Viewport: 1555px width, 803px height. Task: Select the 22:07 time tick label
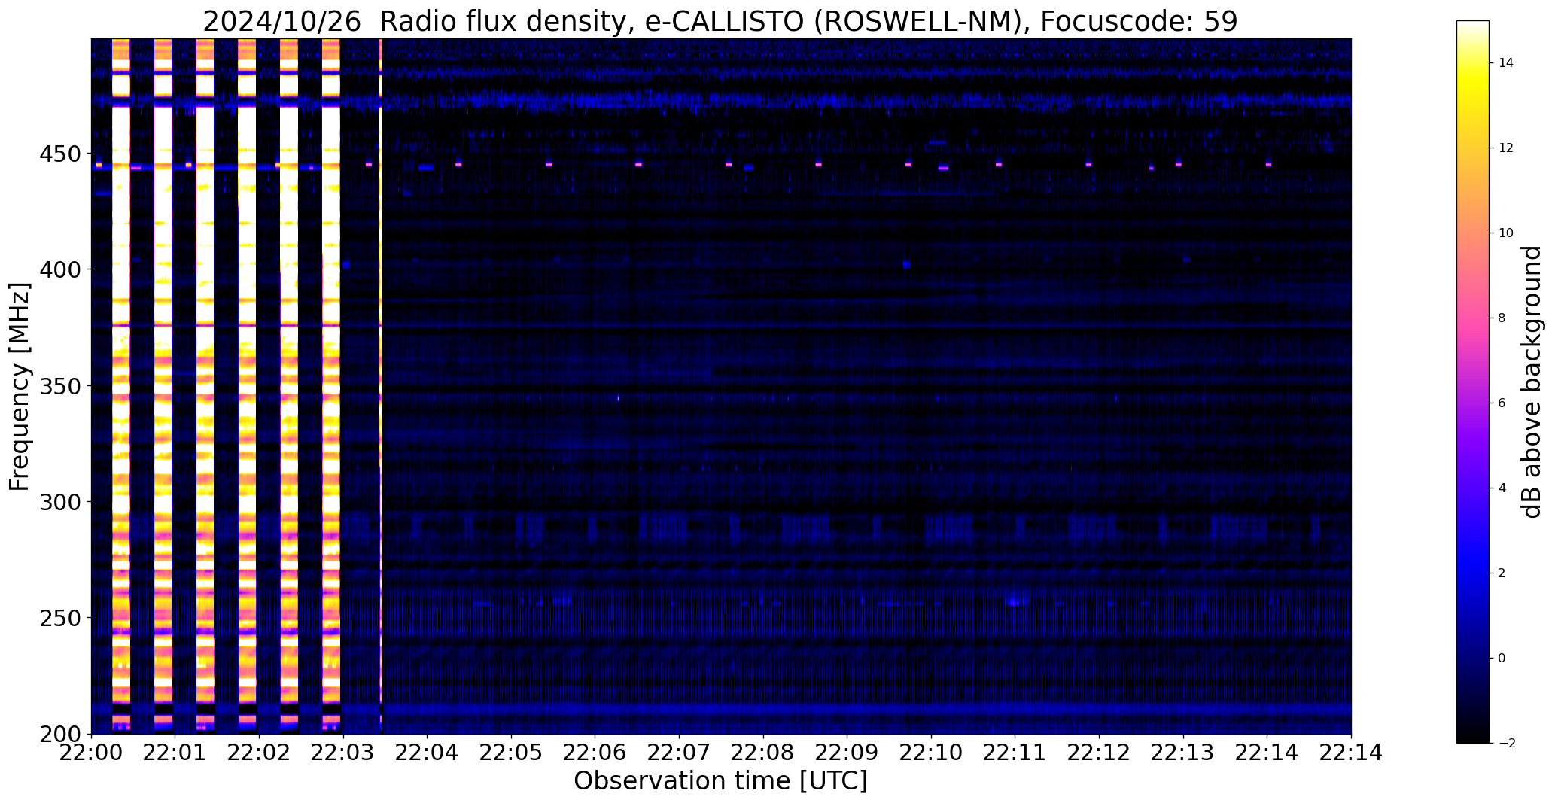pos(680,753)
